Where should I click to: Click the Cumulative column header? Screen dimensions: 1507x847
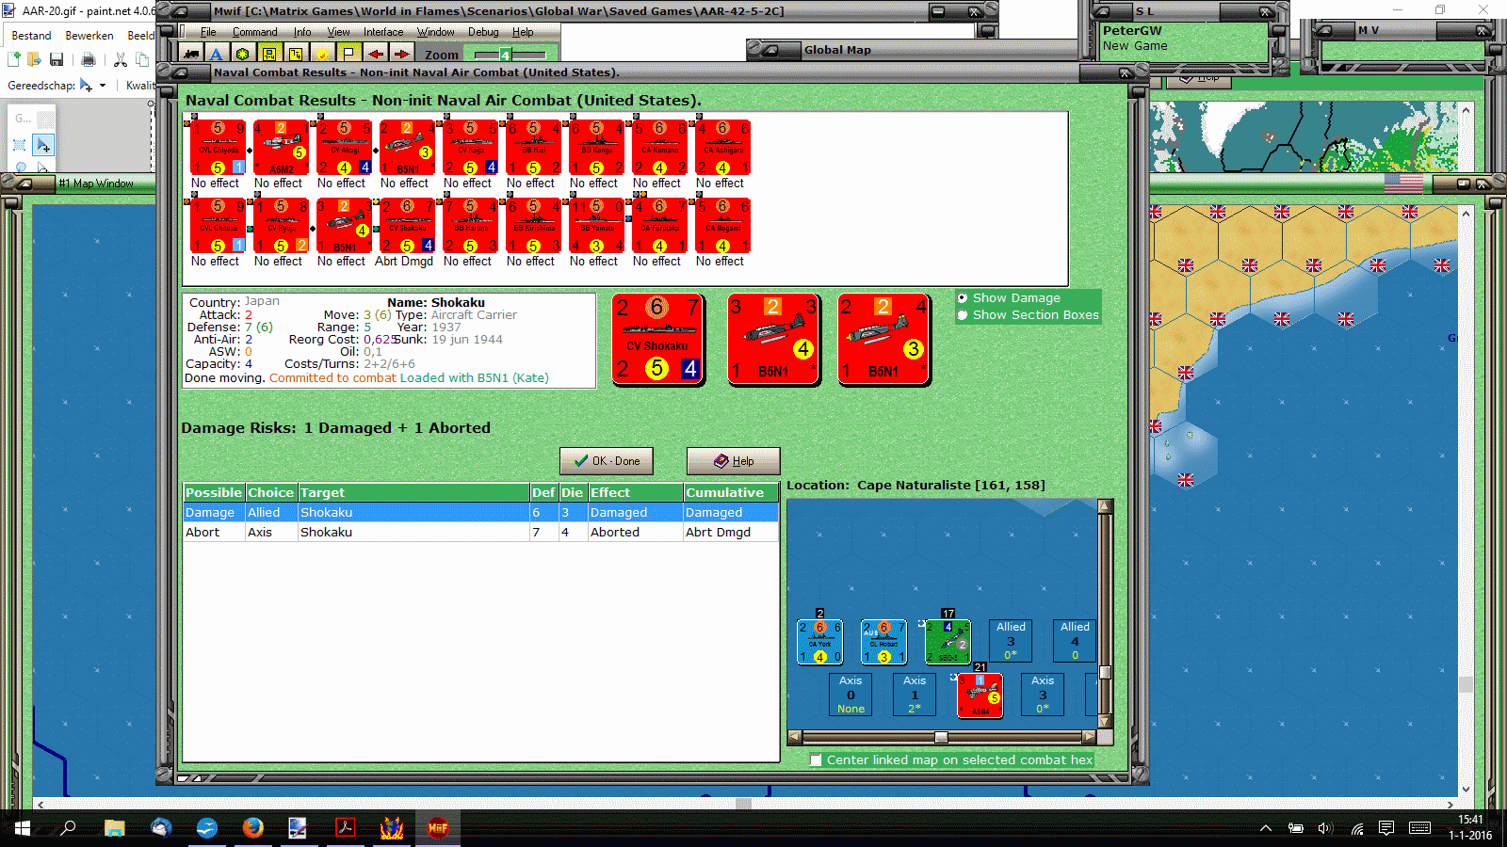pyautogui.click(x=731, y=492)
